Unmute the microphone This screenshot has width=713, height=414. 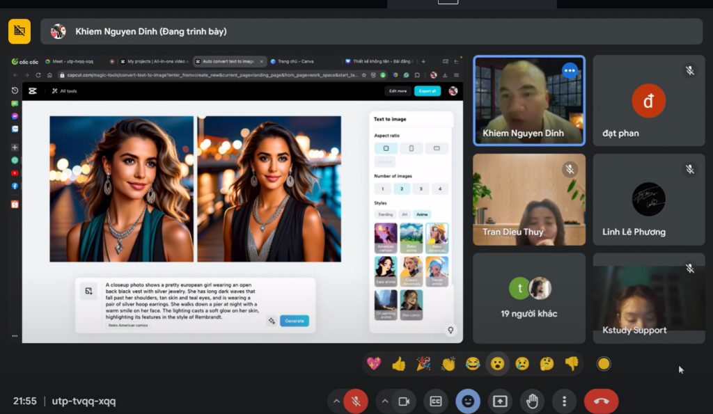click(x=356, y=401)
